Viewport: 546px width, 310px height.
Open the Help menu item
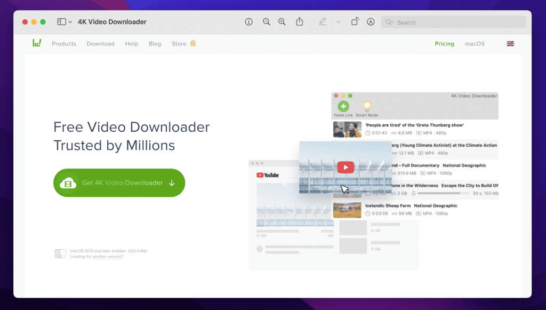[132, 44]
